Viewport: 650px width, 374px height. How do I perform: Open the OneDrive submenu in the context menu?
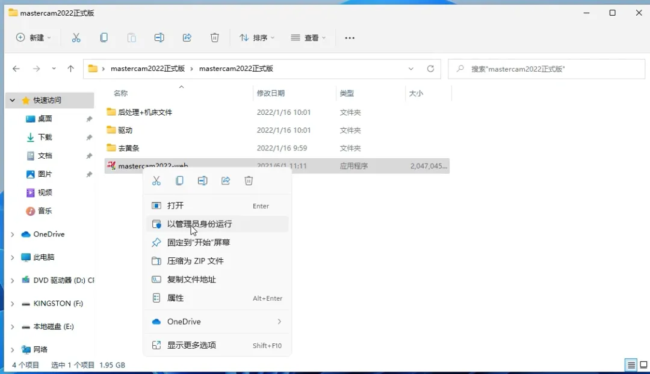click(x=217, y=322)
